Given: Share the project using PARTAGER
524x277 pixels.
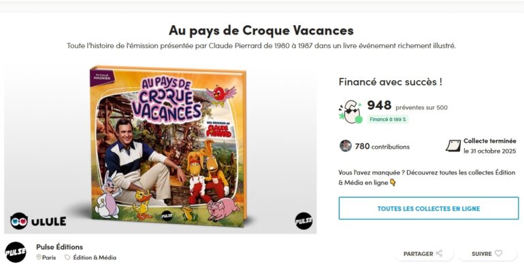Looking at the screenshot, I should pos(423,254).
